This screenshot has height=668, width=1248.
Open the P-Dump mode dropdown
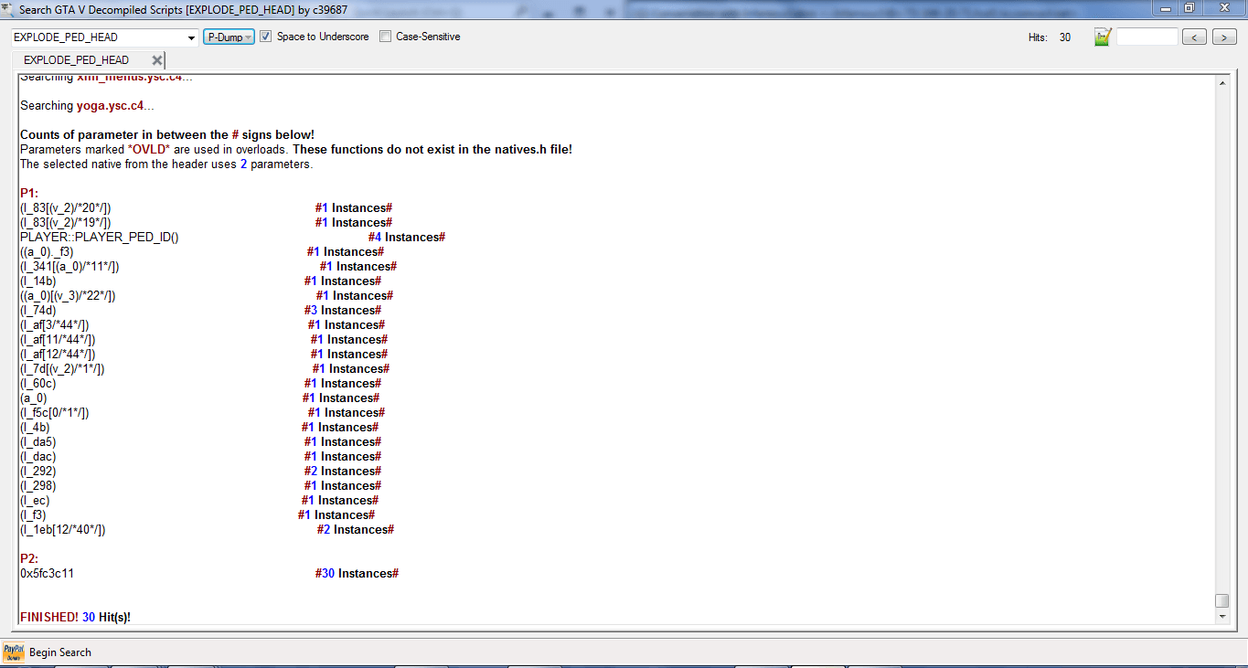click(229, 37)
